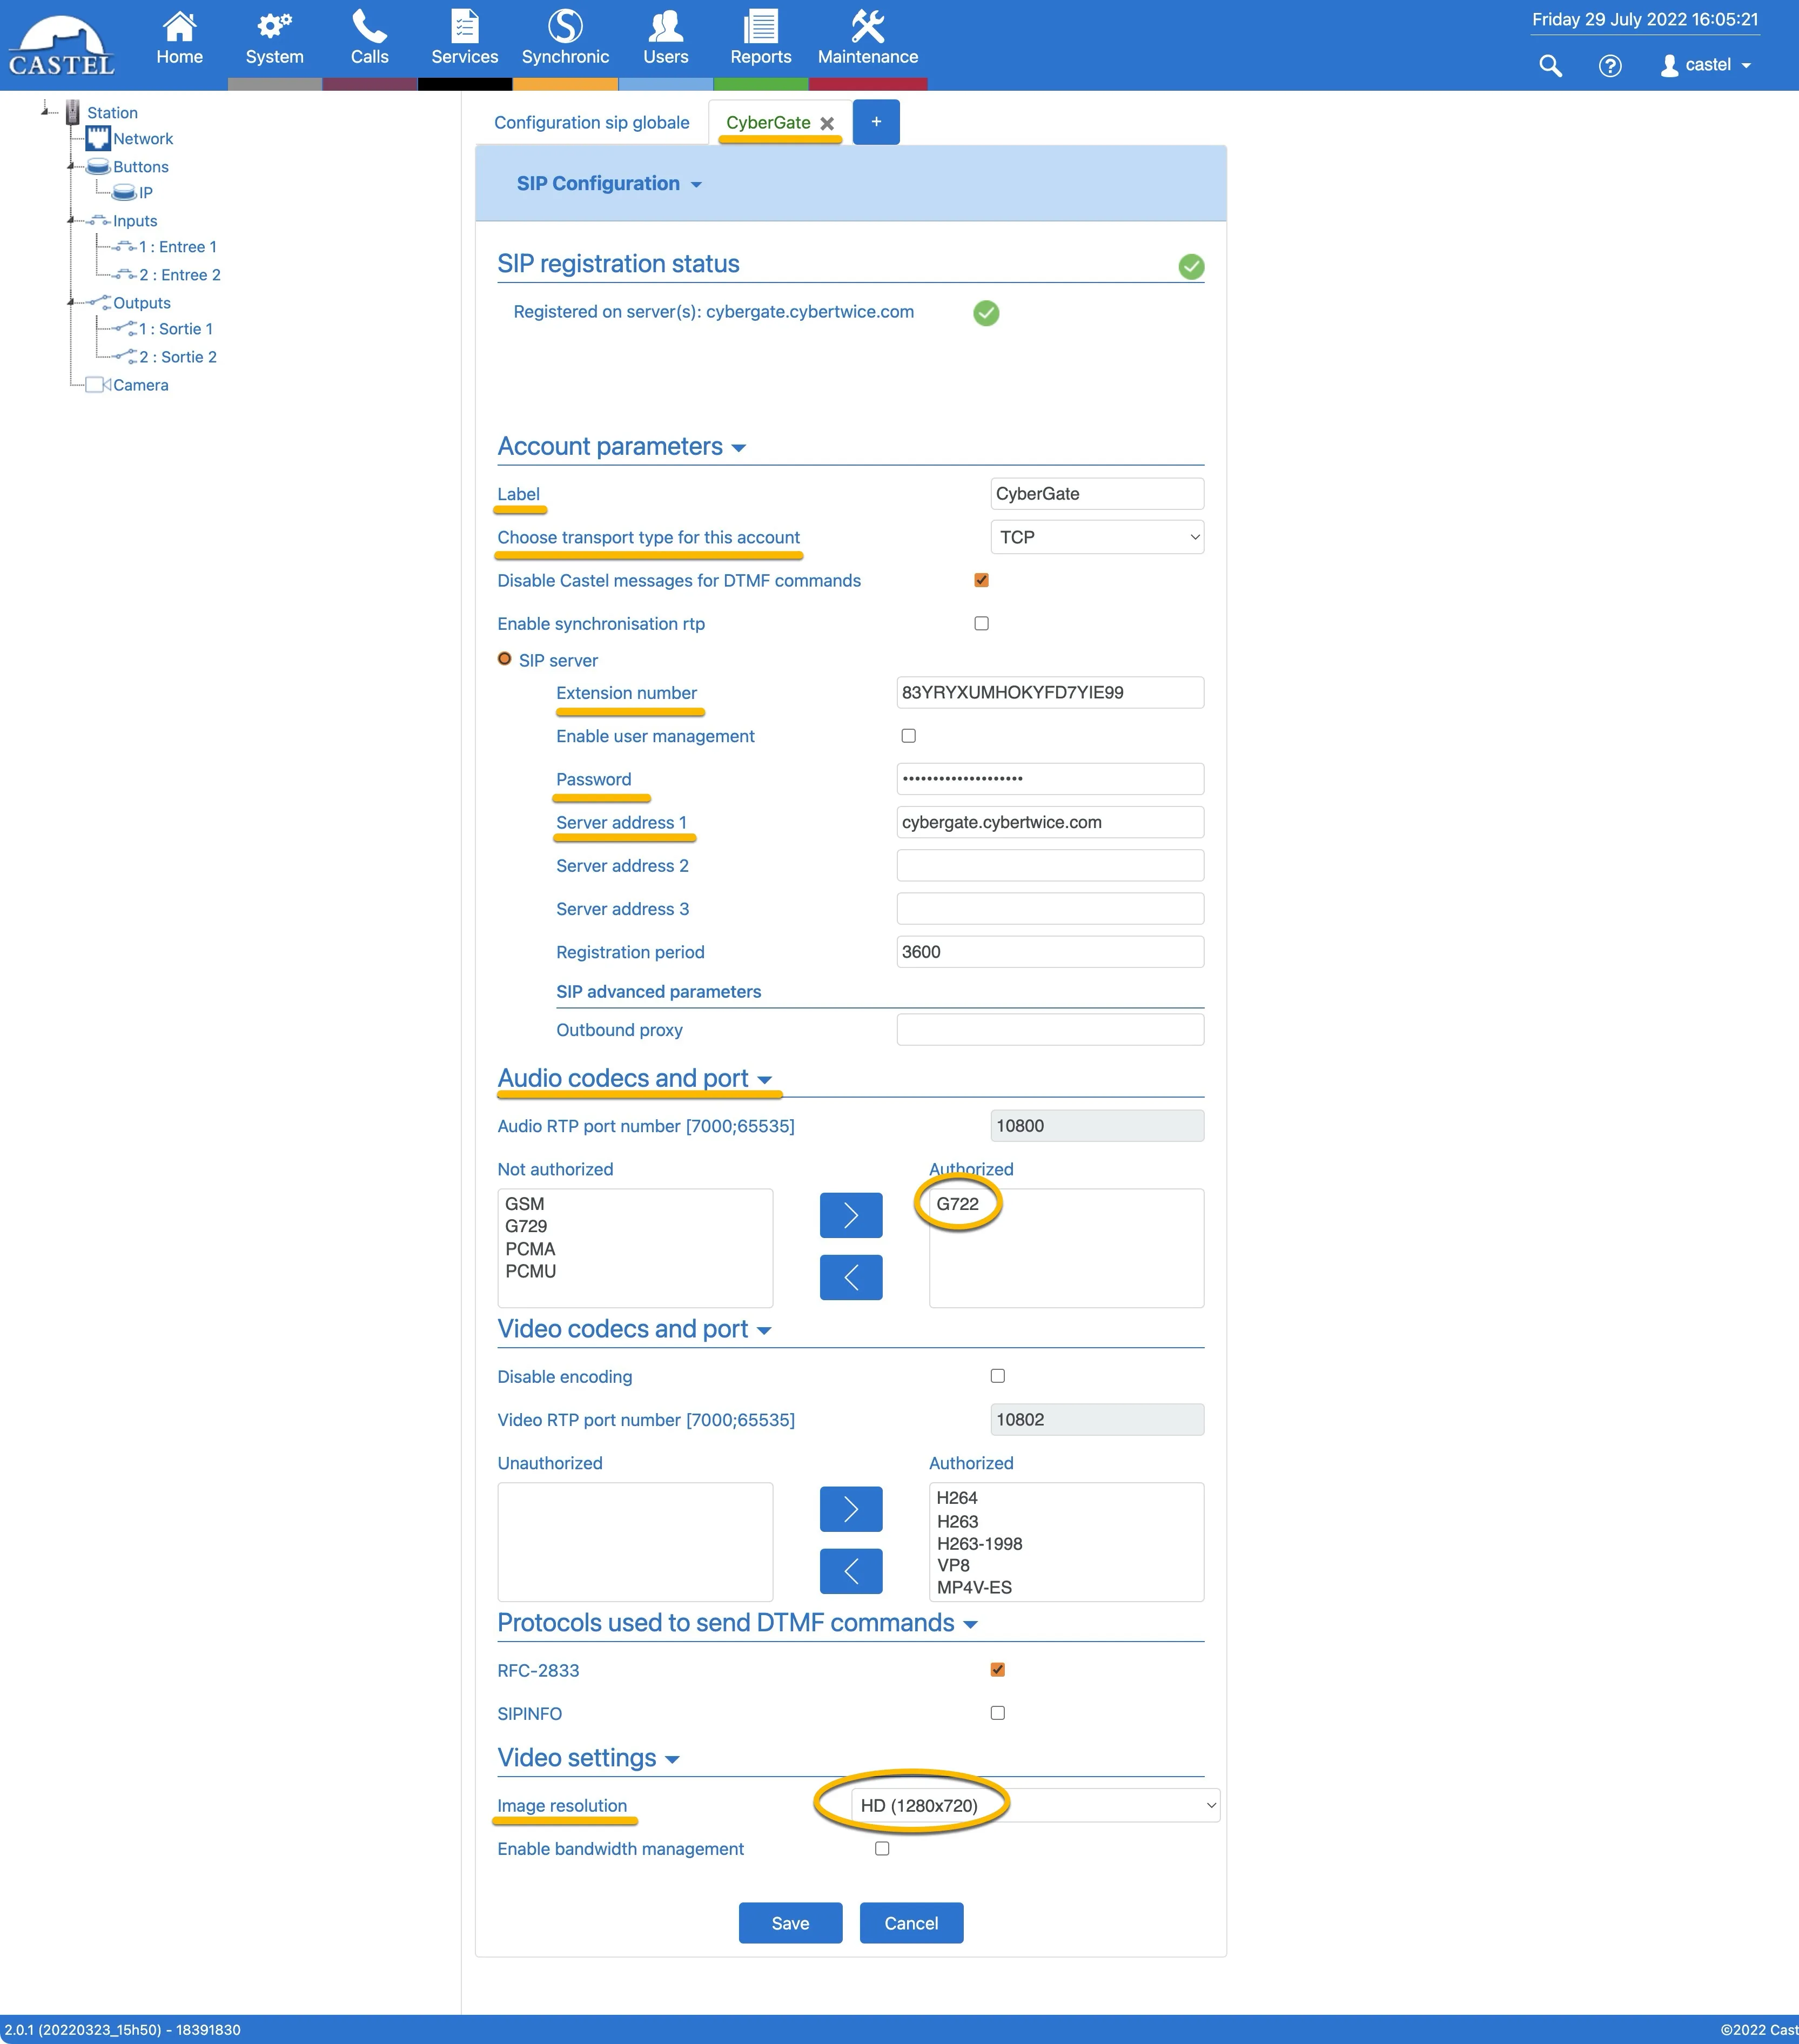Add a new tab with plus button
Image resolution: width=1799 pixels, height=2044 pixels.
(876, 122)
